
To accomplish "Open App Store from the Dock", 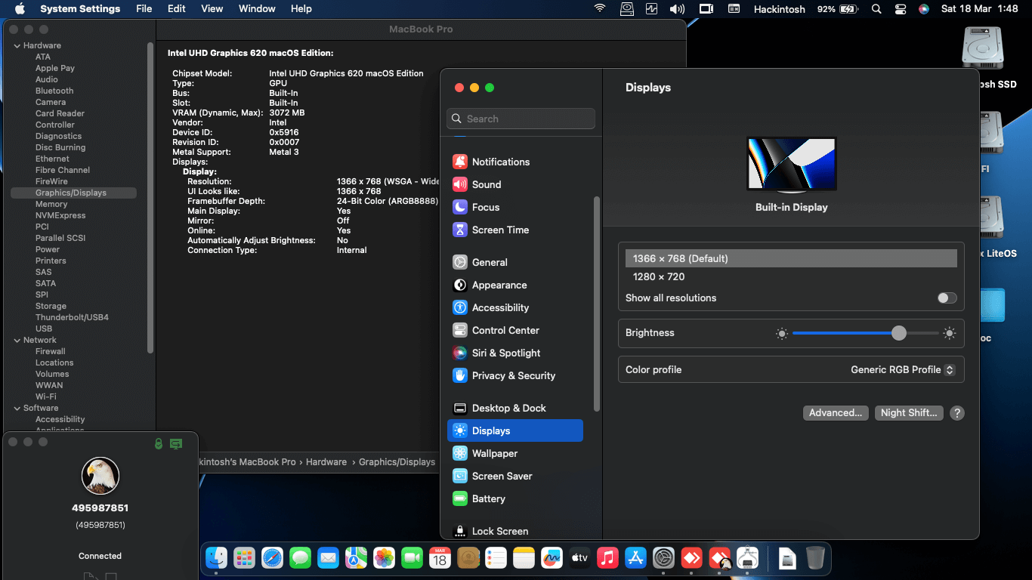I will pyautogui.click(x=635, y=558).
